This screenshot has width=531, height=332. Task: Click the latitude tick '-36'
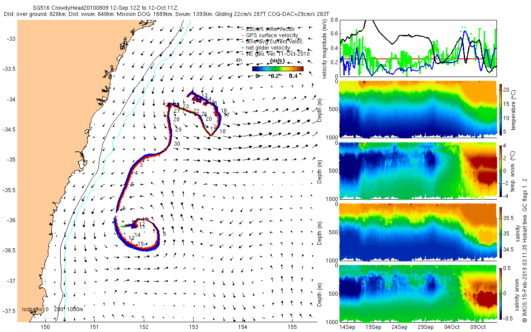11,220
